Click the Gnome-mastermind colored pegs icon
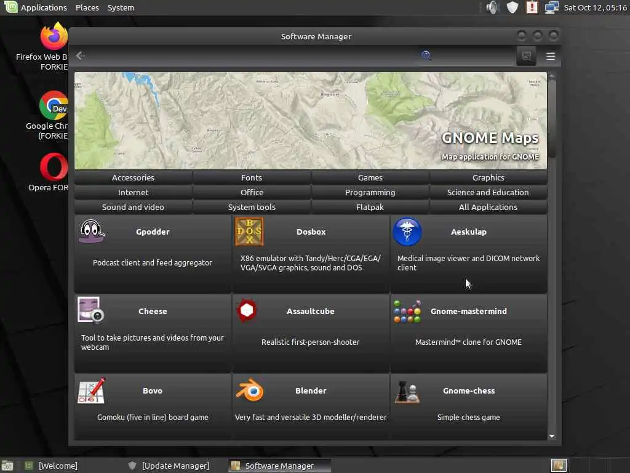Image resolution: width=630 pixels, height=473 pixels. (x=407, y=311)
